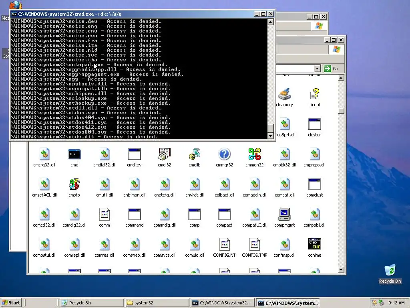
Task: Select the comp program icon
Action: pos(195,214)
